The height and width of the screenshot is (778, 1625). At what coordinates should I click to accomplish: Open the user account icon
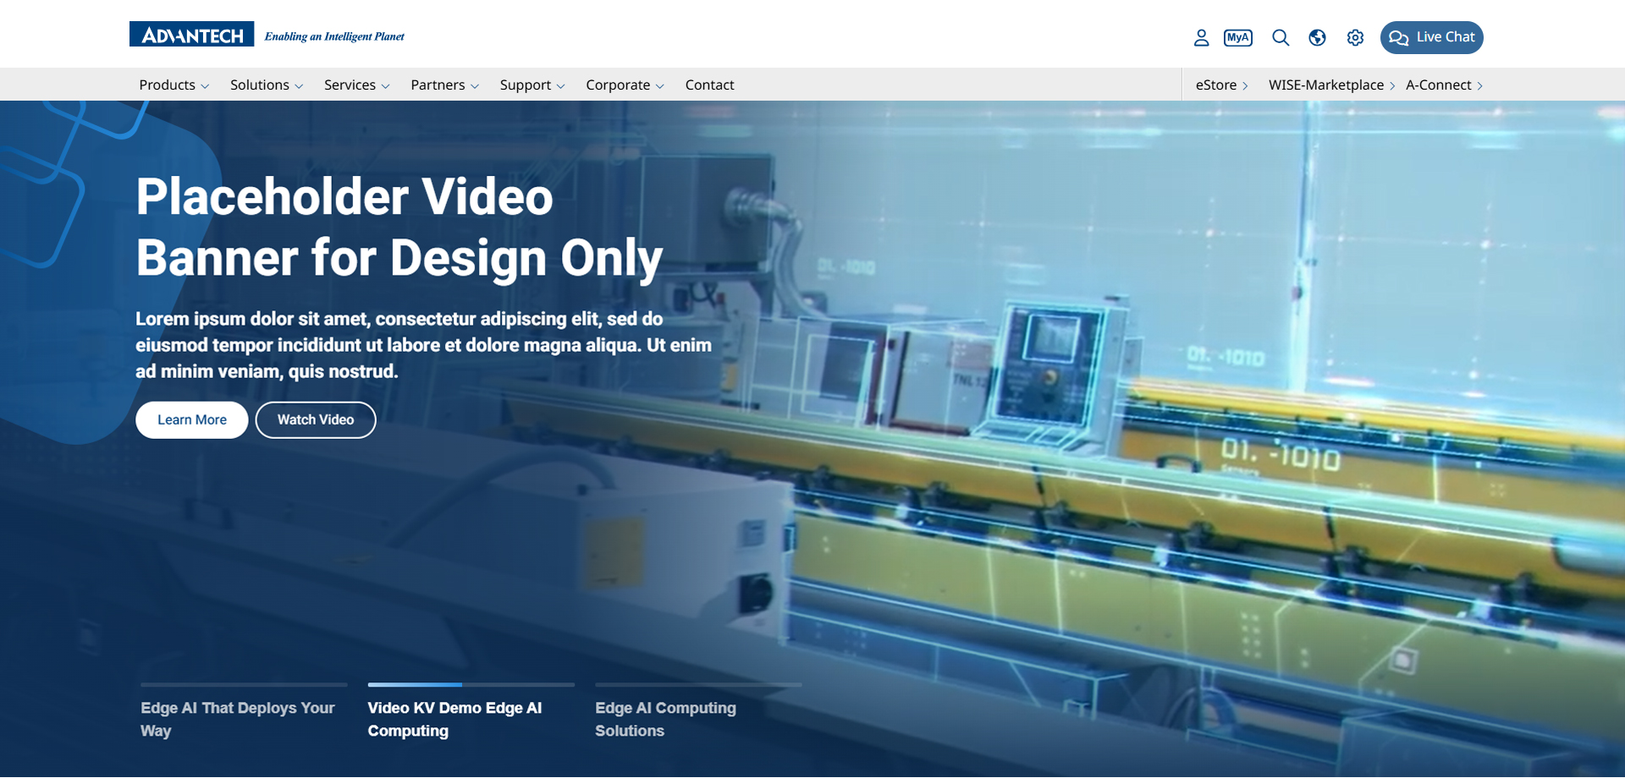tap(1201, 37)
